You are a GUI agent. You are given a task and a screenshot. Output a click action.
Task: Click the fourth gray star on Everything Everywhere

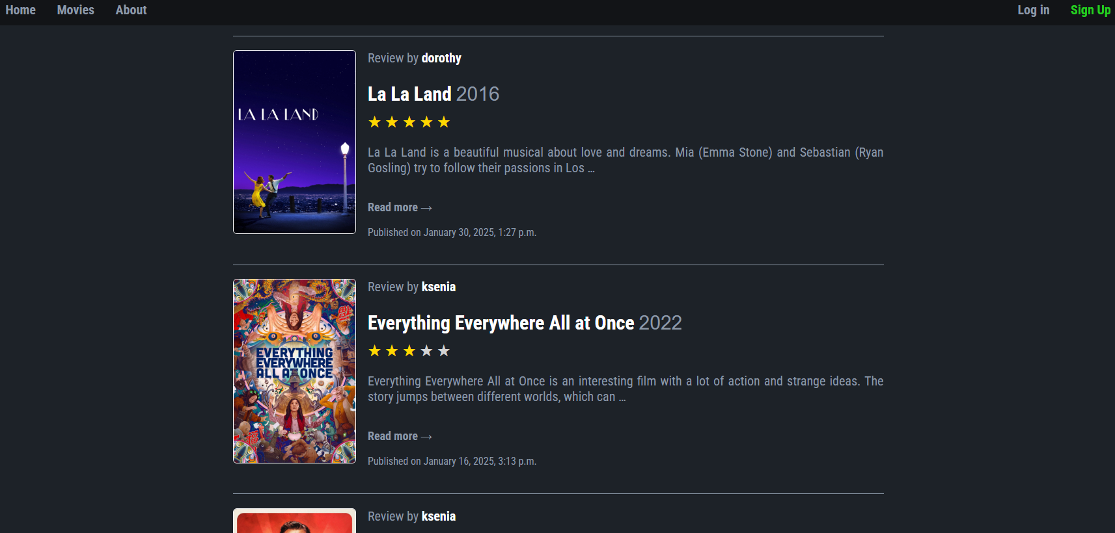click(426, 351)
